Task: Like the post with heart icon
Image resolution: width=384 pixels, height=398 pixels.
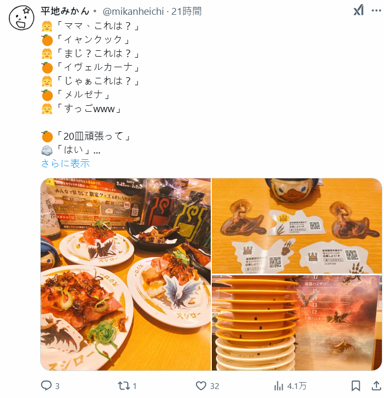Action: (x=201, y=386)
